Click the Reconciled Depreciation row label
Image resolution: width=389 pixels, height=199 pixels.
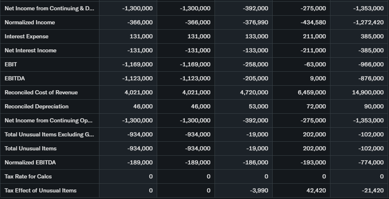[x=37, y=106]
